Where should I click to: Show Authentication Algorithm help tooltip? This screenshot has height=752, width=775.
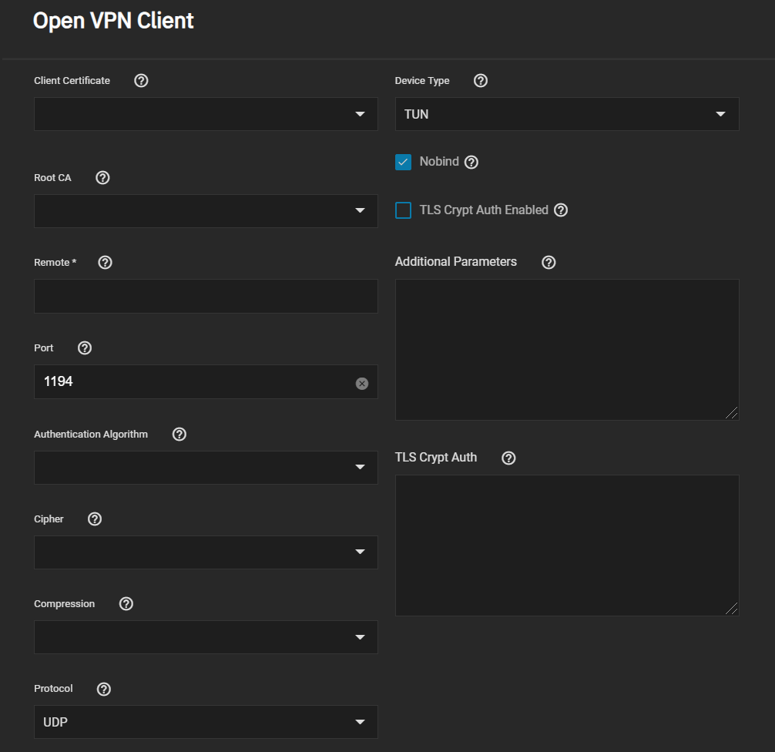(179, 435)
